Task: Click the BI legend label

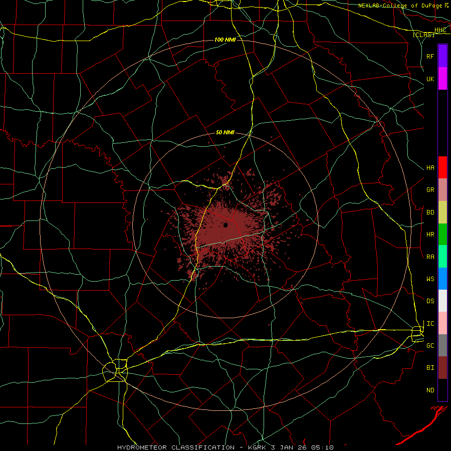Action: [x=430, y=367]
